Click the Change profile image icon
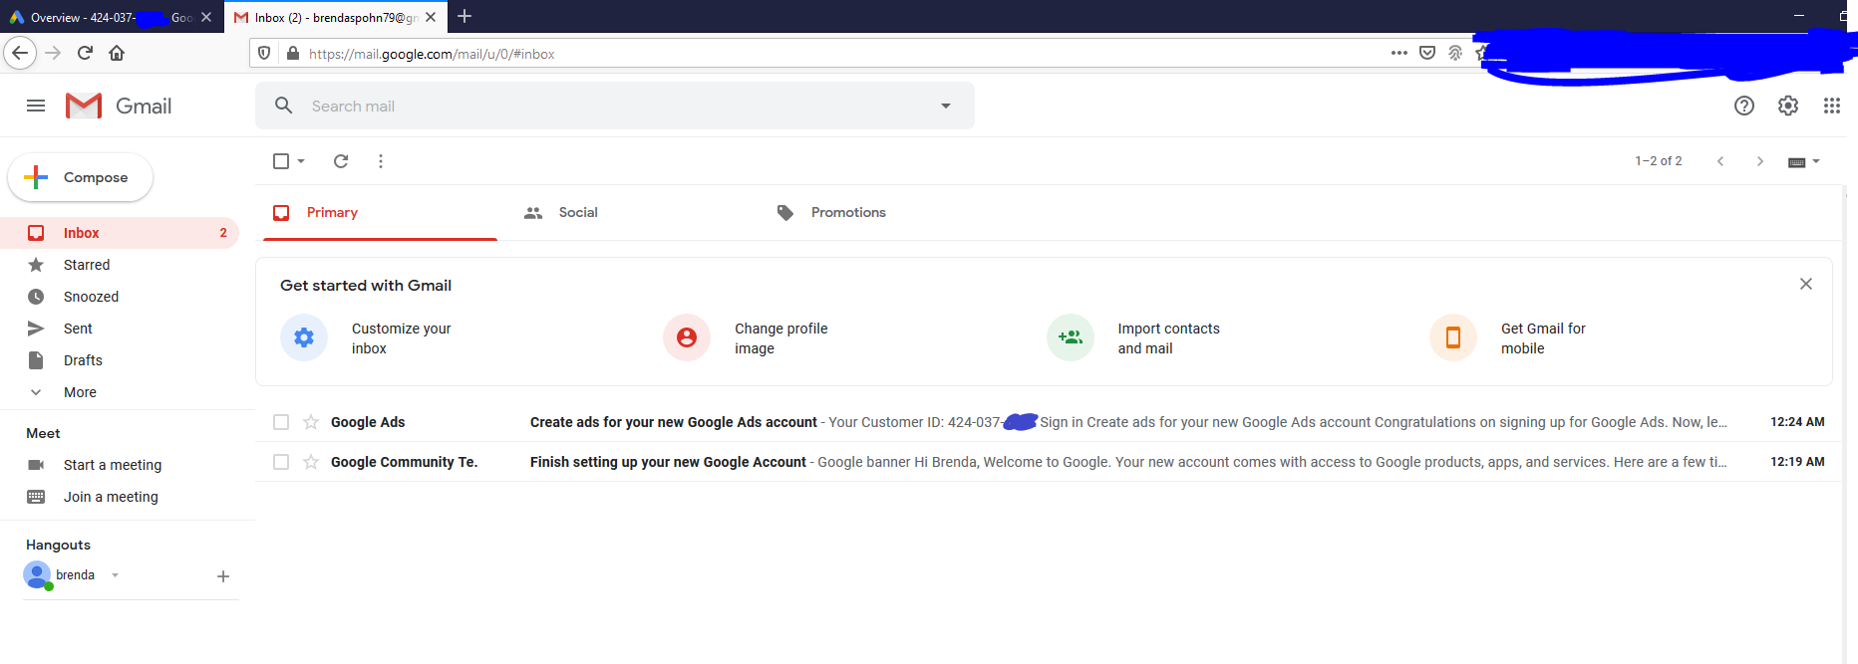The image size is (1858, 664). coord(687,337)
